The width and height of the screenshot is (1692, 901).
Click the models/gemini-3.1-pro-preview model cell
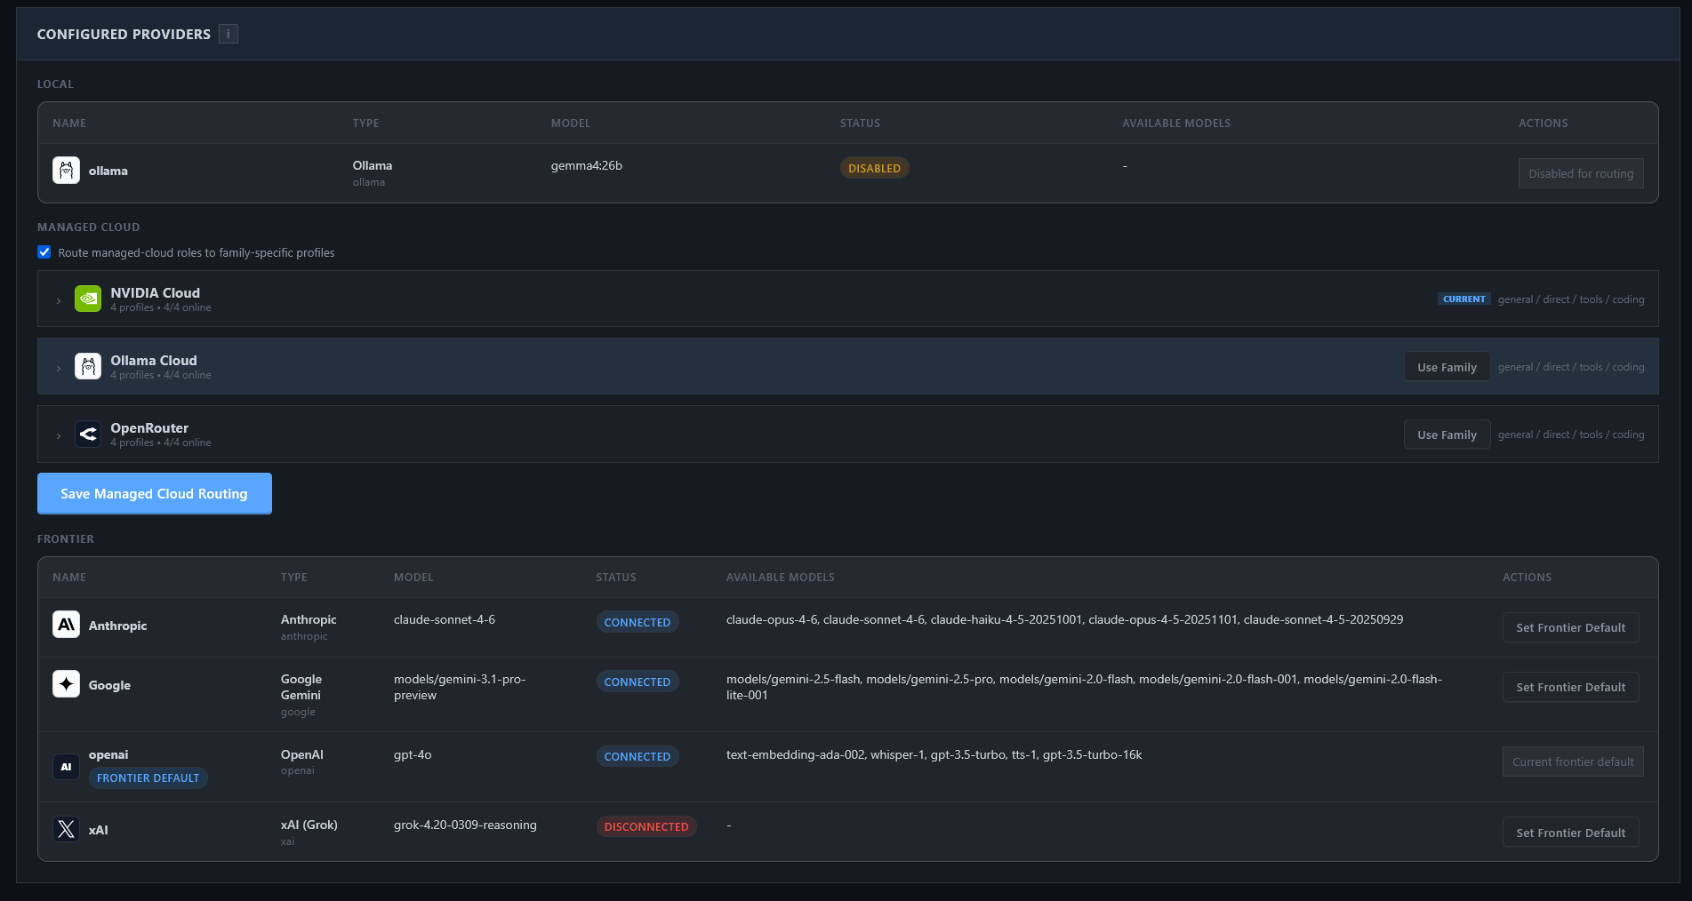pyautogui.click(x=460, y=687)
